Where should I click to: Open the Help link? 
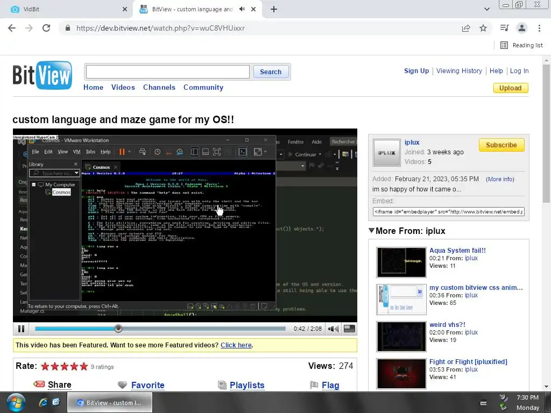point(496,71)
